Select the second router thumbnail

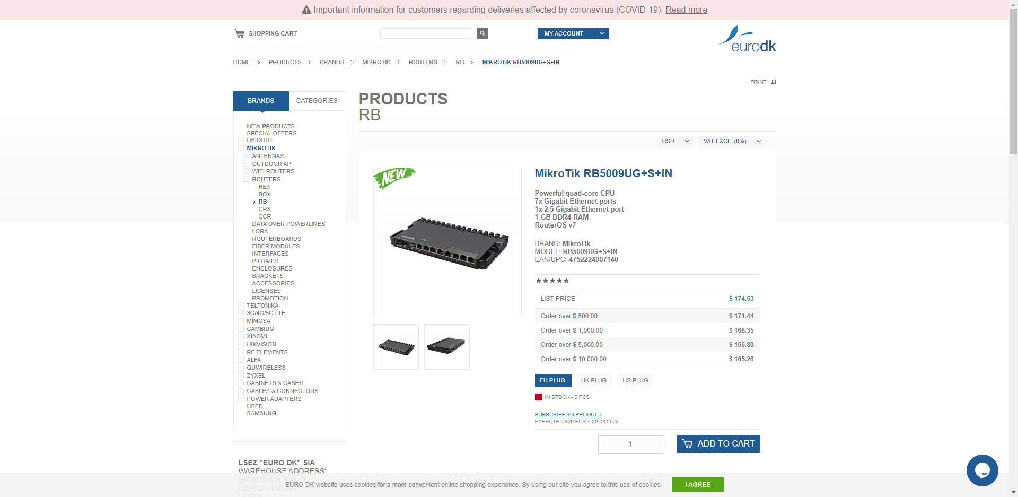[x=447, y=347]
